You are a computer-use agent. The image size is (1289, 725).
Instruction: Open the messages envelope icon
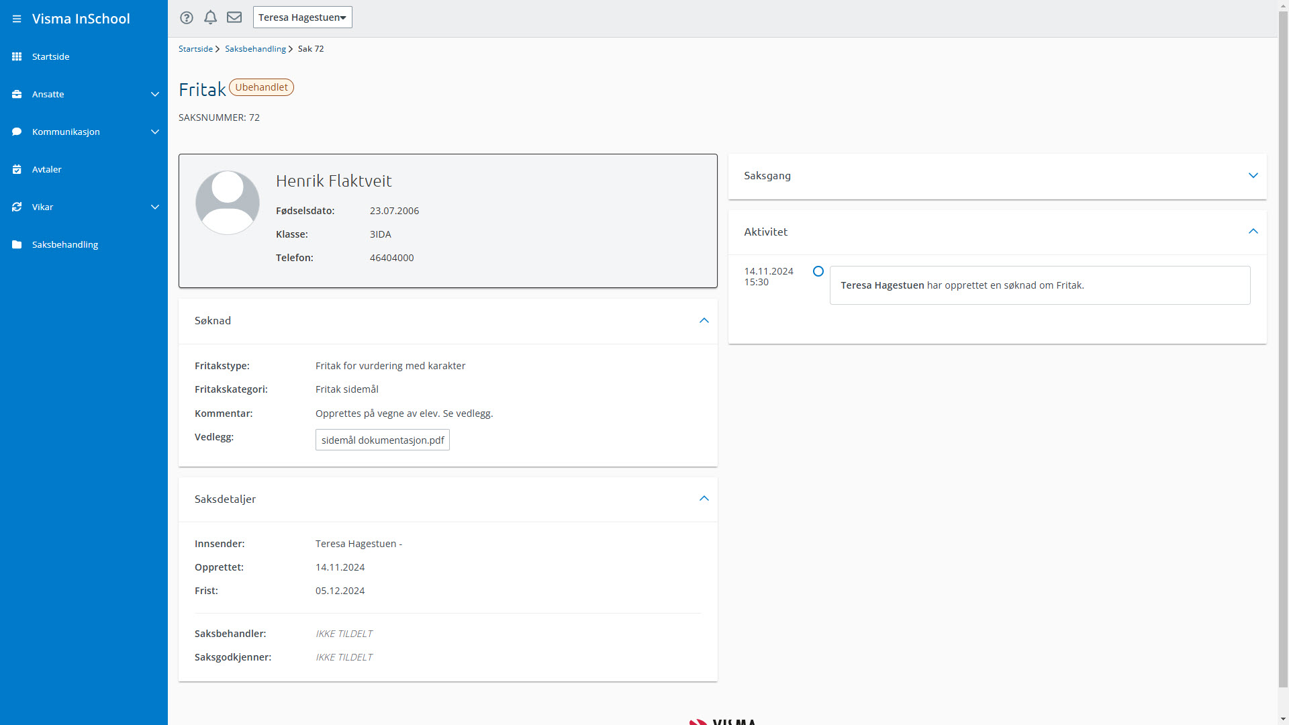[234, 17]
